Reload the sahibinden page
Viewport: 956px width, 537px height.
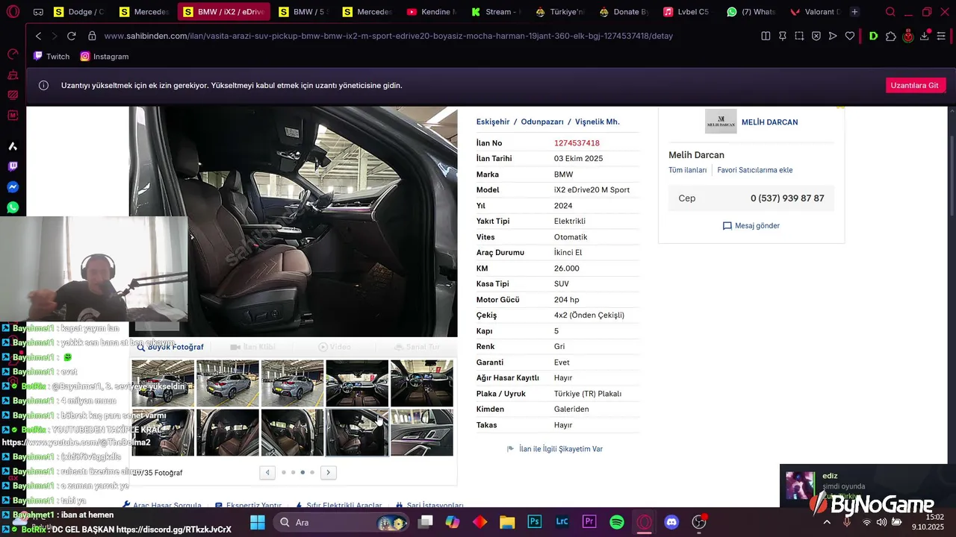[x=72, y=36]
